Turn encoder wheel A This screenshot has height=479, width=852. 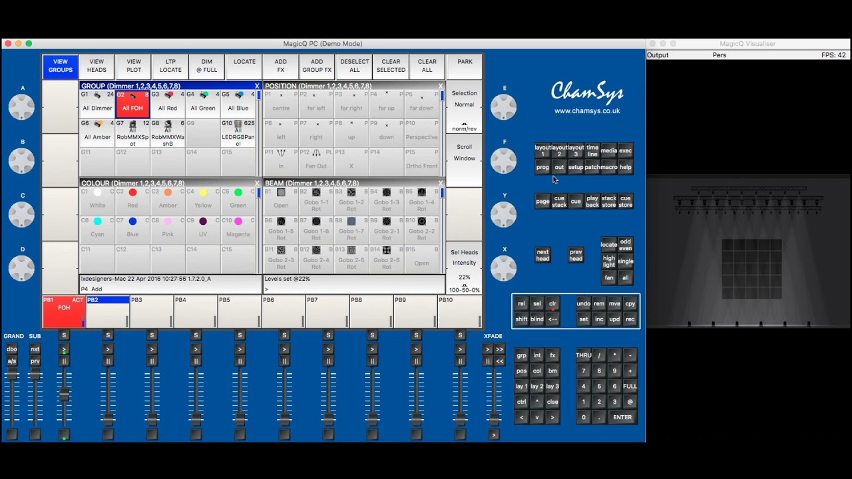pyautogui.click(x=22, y=106)
